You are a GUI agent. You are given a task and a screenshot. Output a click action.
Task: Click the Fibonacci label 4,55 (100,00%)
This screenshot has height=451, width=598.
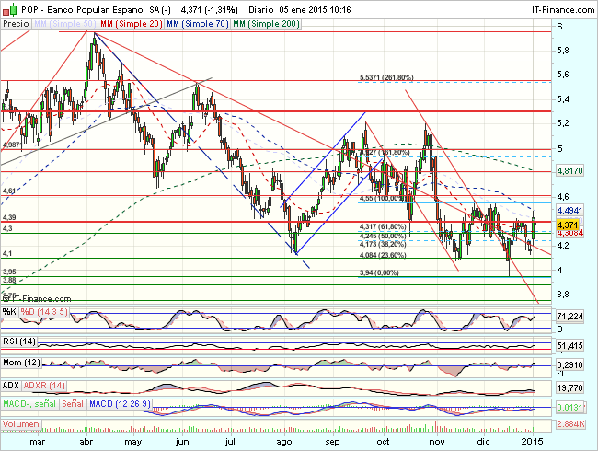[x=382, y=199]
